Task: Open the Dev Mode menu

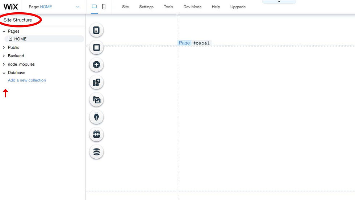Action: [192, 7]
